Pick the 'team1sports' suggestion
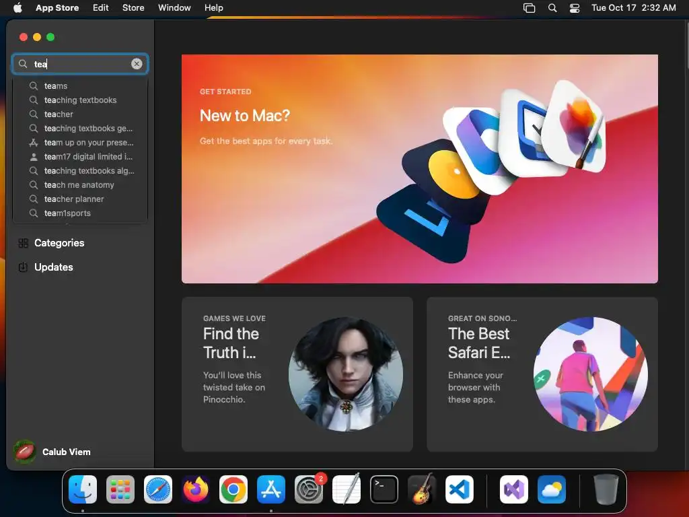The height and width of the screenshot is (517, 689). pos(81,213)
